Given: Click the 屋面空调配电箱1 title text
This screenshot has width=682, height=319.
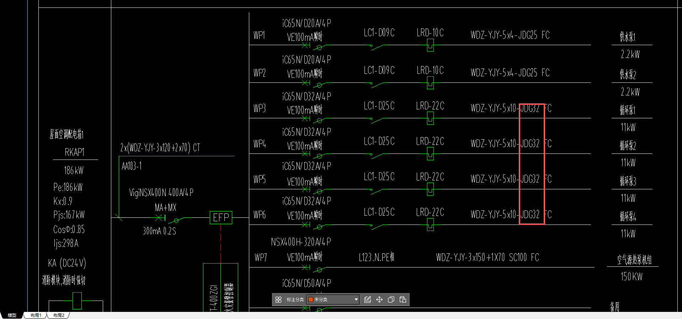Looking at the screenshot, I should pos(66,134).
